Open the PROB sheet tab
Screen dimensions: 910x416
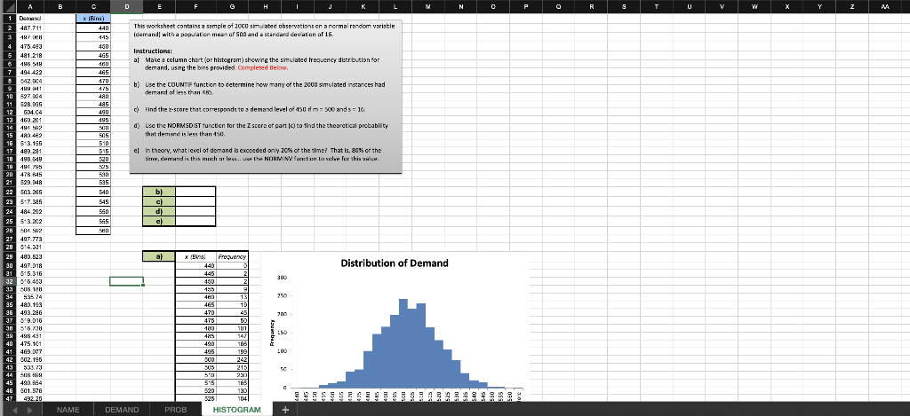point(176,410)
